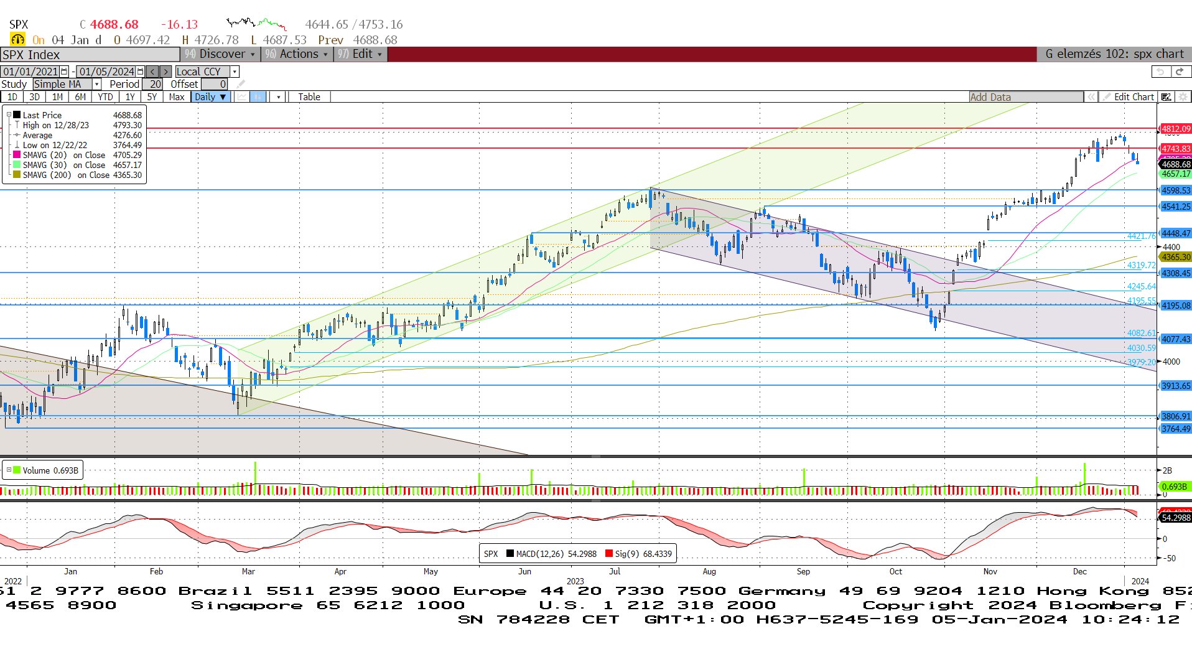
Task: Select the candlestick chart type icon
Action: click(258, 96)
